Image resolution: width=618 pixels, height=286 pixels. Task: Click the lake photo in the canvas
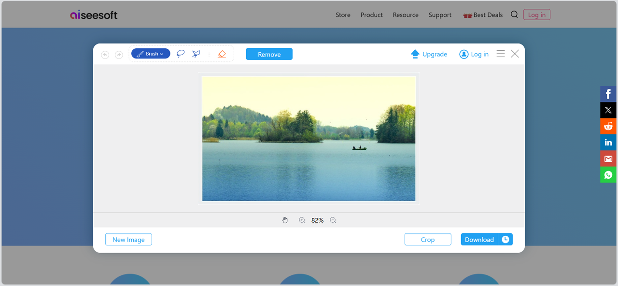(309, 138)
